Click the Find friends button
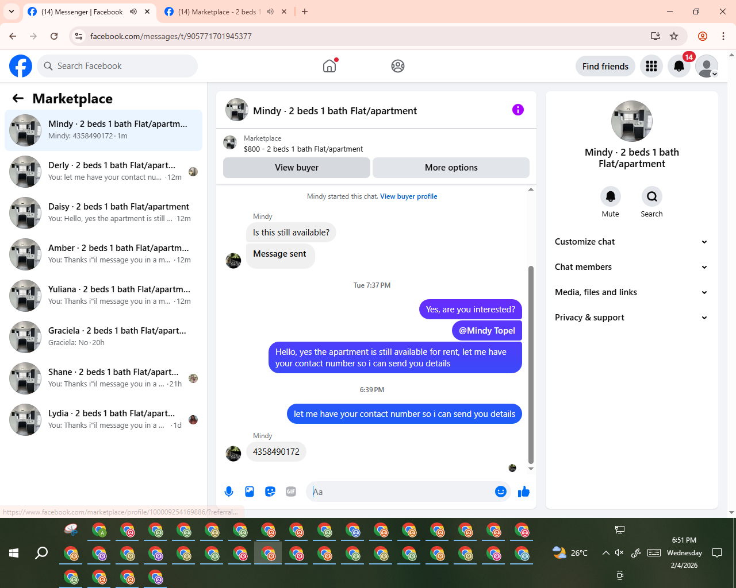The image size is (736, 588). (x=605, y=66)
